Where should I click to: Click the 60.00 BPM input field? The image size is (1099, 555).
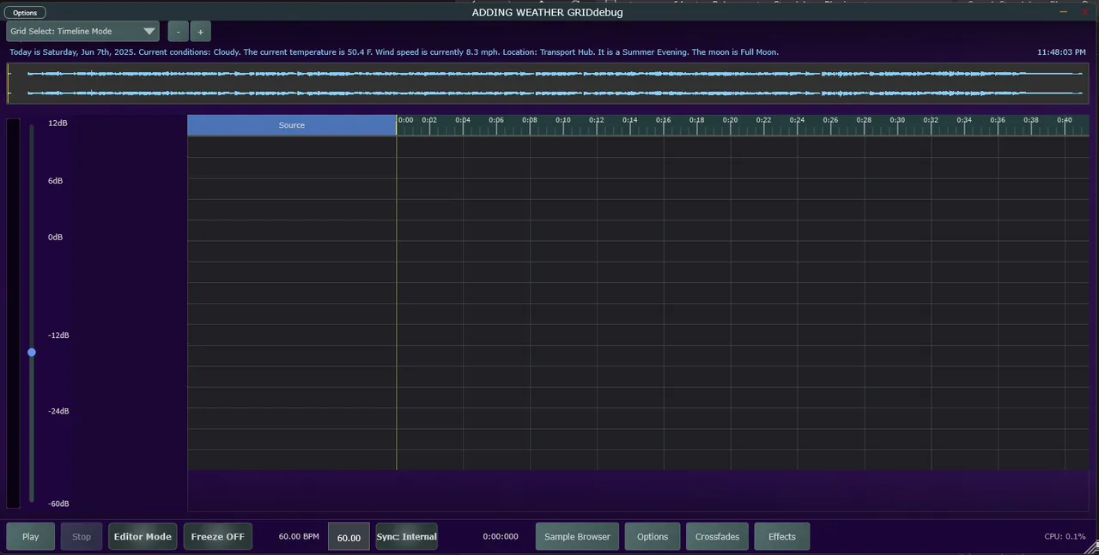click(349, 538)
